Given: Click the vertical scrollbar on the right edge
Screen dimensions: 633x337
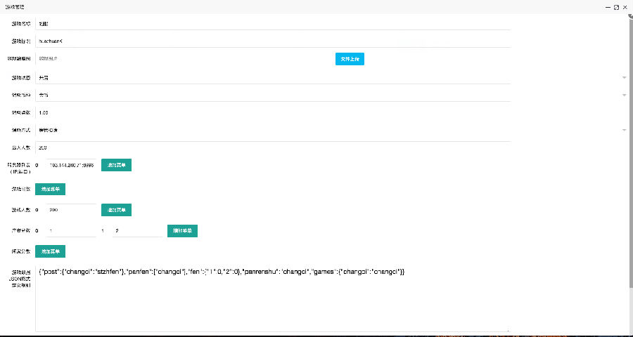Looking at the screenshot, I should tap(630, 140).
